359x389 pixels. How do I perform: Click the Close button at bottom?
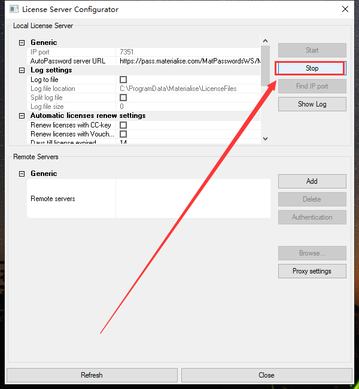point(266,375)
